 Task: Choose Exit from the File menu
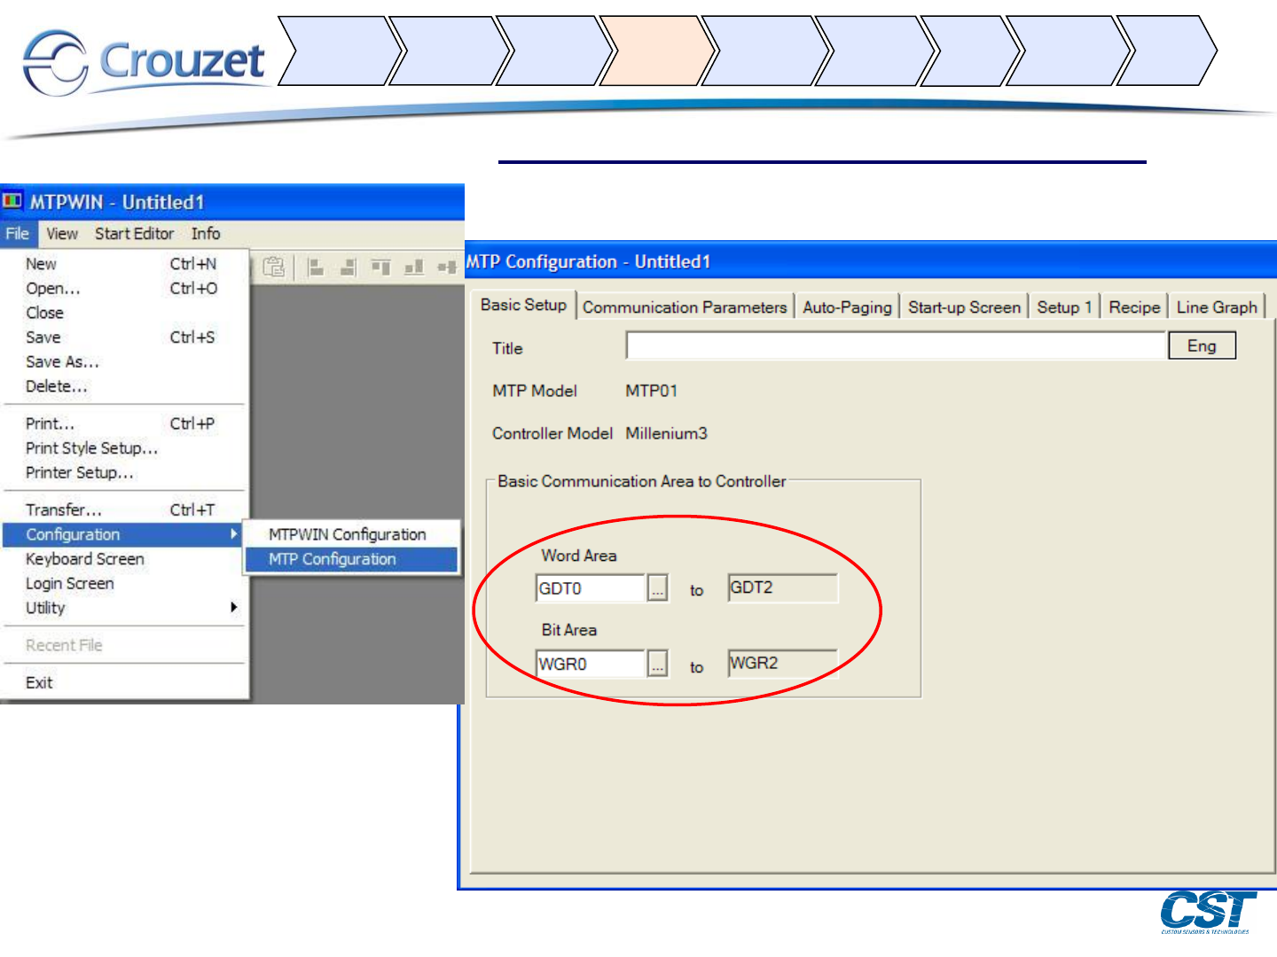[123, 683]
